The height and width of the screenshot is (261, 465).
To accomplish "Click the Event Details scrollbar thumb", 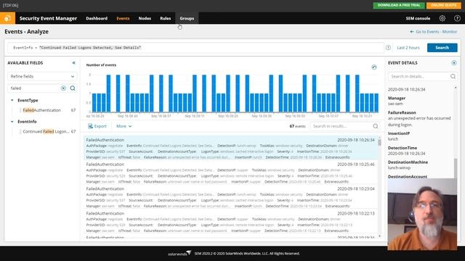I will (x=456, y=167).
